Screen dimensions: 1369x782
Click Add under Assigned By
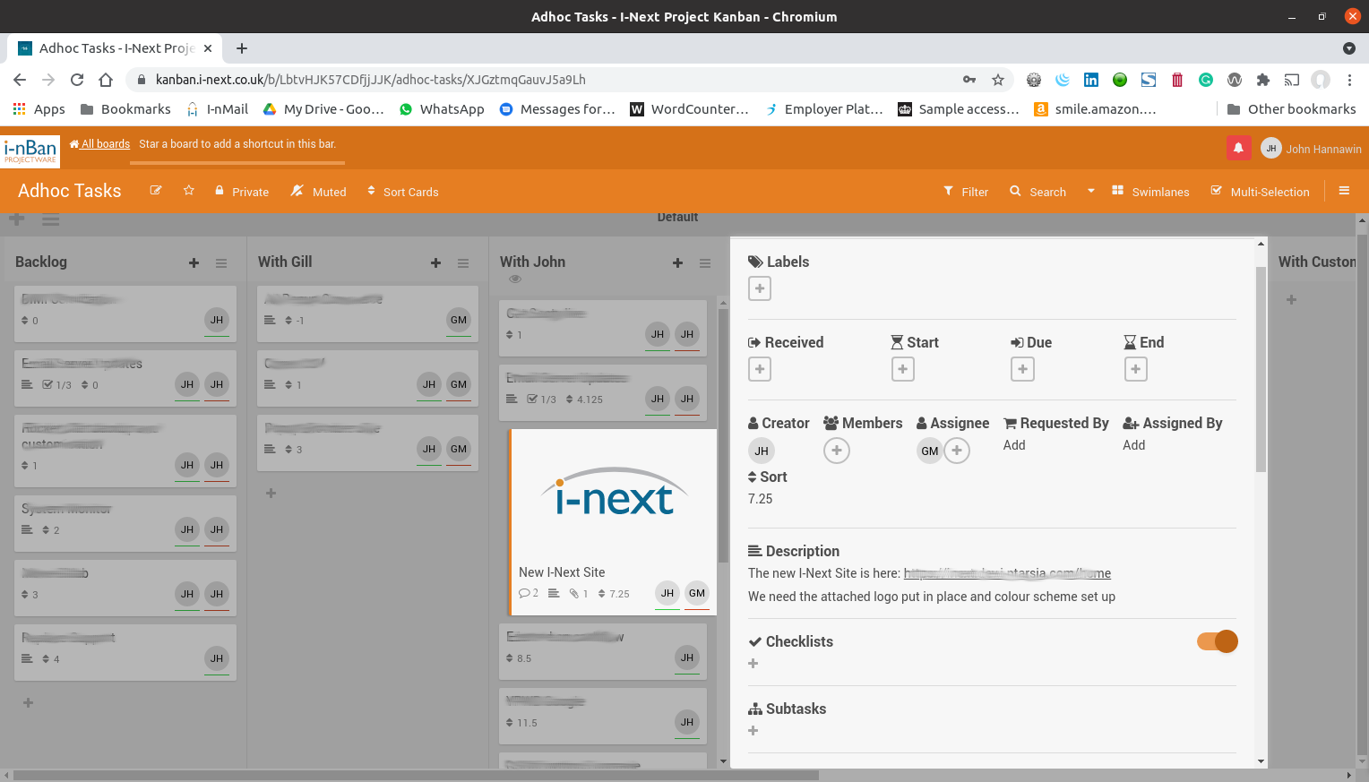(1134, 445)
